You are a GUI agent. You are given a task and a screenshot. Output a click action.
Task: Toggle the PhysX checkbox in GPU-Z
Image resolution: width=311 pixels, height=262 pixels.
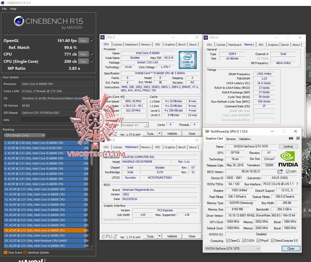coord(258,240)
